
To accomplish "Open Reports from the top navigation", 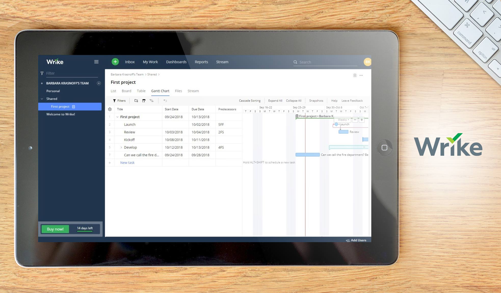I will click(201, 62).
